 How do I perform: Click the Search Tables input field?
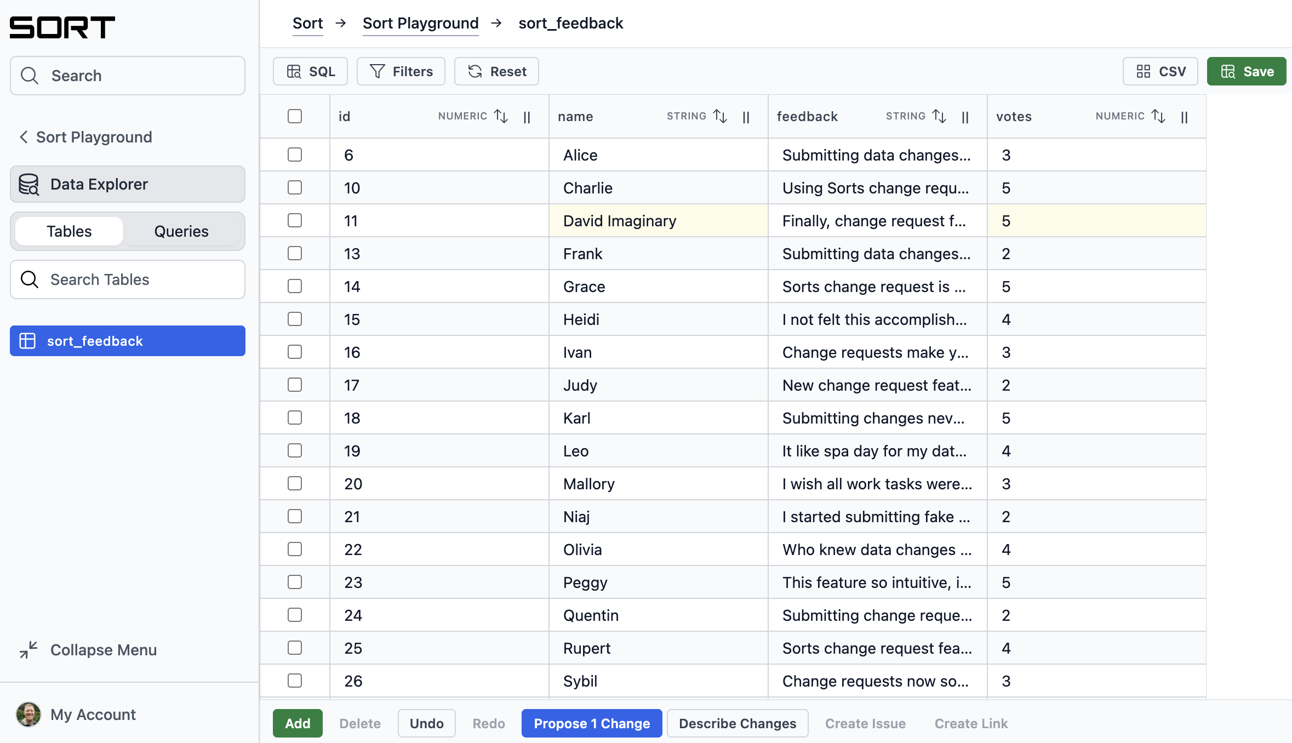pyautogui.click(x=127, y=279)
